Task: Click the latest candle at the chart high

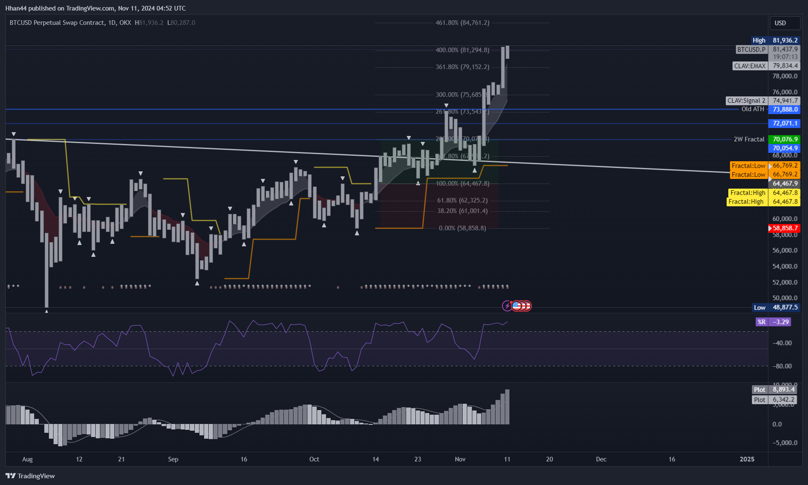Action: point(507,52)
